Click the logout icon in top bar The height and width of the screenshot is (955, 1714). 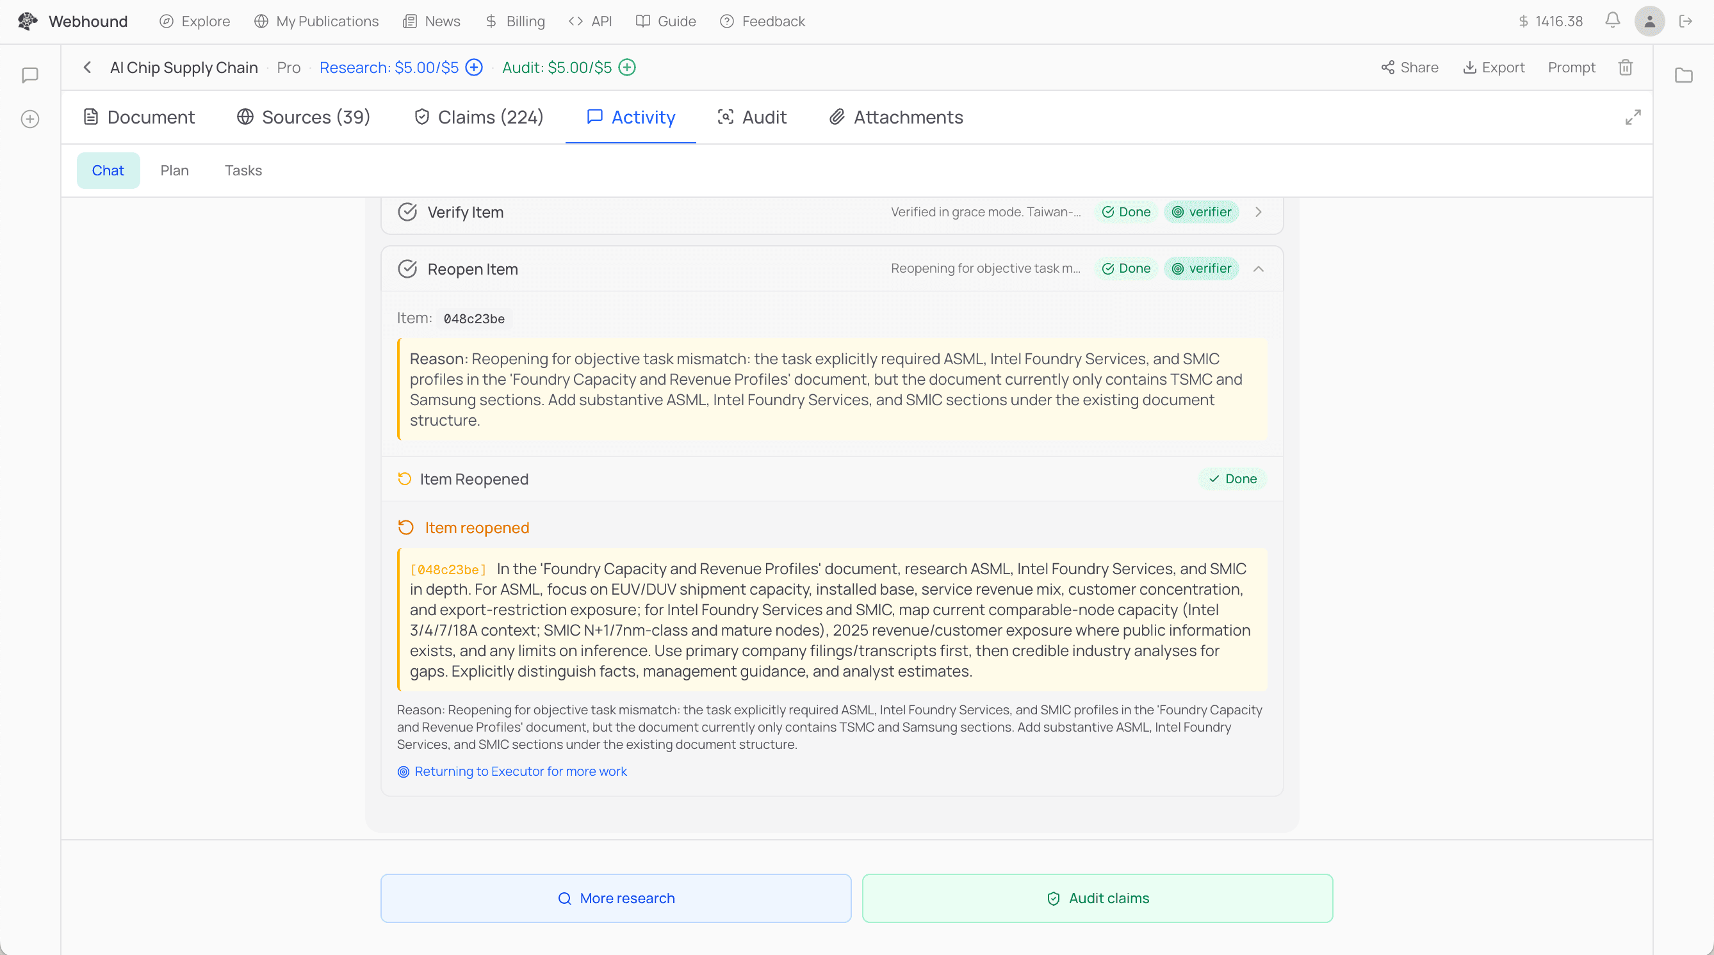[x=1685, y=21]
